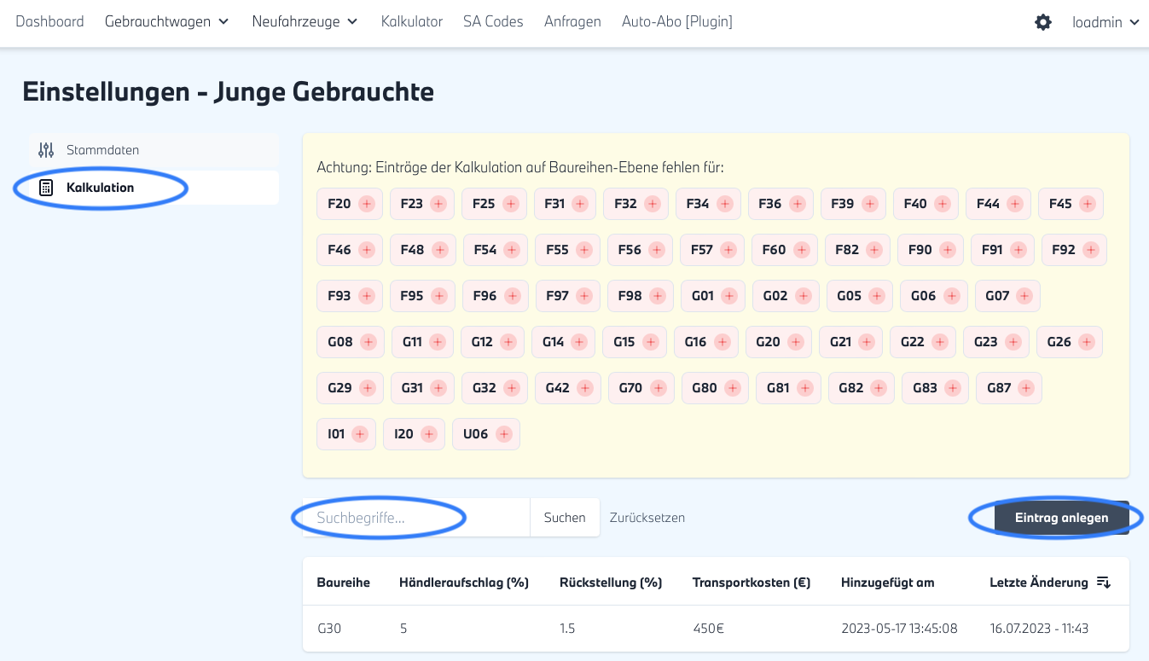This screenshot has width=1149, height=661.
Task: Go to SA Codes in navigation
Action: pyautogui.click(x=493, y=22)
